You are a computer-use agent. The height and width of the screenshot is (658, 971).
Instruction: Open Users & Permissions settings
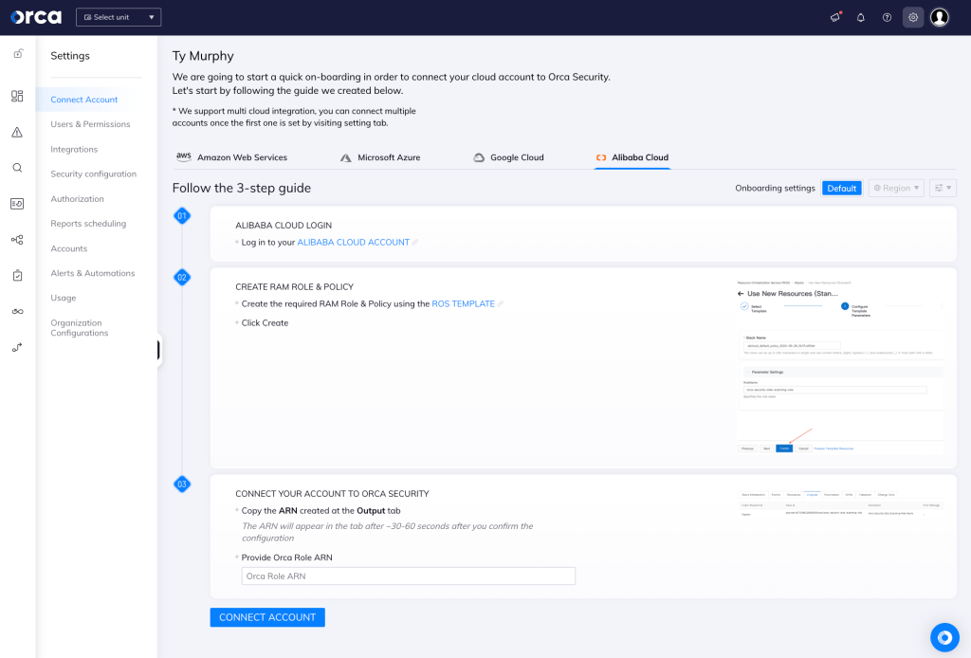point(90,124)
